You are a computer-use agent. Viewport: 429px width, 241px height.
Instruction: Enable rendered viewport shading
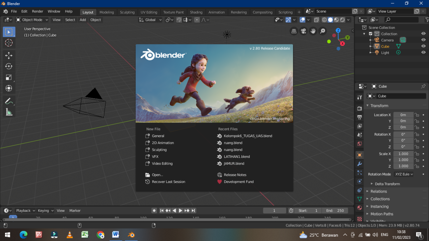pos(342,20)
